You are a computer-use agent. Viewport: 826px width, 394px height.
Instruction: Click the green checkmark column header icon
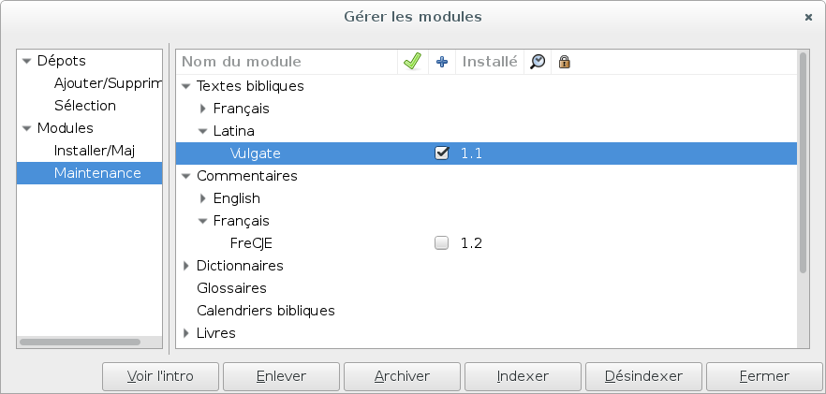pyautogui.click(x=412, y=62)
